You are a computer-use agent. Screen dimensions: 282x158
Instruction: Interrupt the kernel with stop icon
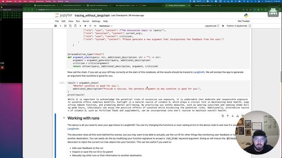point(85,26)
